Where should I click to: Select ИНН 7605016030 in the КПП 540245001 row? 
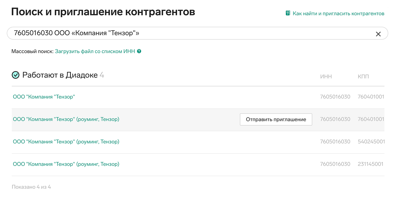335,142
